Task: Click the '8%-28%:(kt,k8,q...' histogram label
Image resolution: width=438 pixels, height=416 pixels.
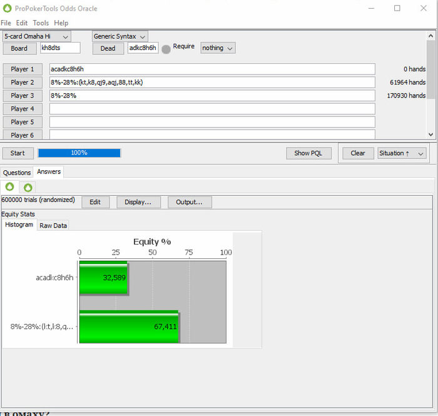Action: tap(42, 327)
